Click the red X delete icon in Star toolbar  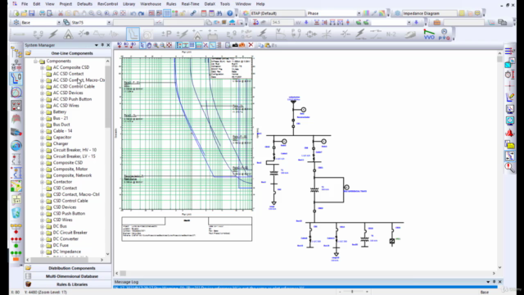tap(251, 45)
